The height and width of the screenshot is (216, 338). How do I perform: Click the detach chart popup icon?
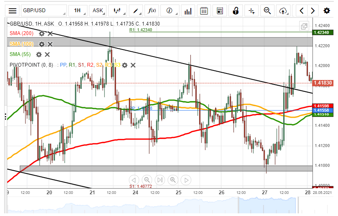coord(304,26)
